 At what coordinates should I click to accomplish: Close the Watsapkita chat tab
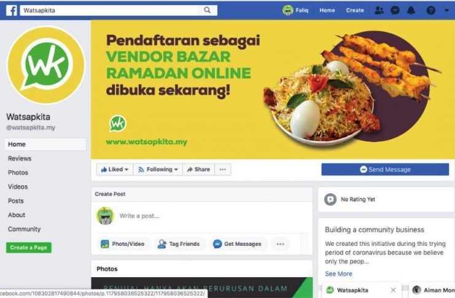393,290
